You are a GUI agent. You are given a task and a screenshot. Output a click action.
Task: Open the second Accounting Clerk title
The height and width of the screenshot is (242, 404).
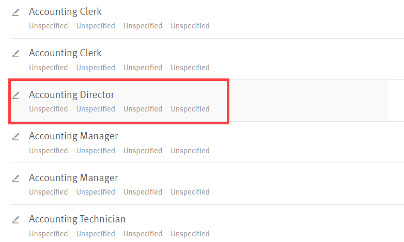pyautogui.click(x=65, y=53)
